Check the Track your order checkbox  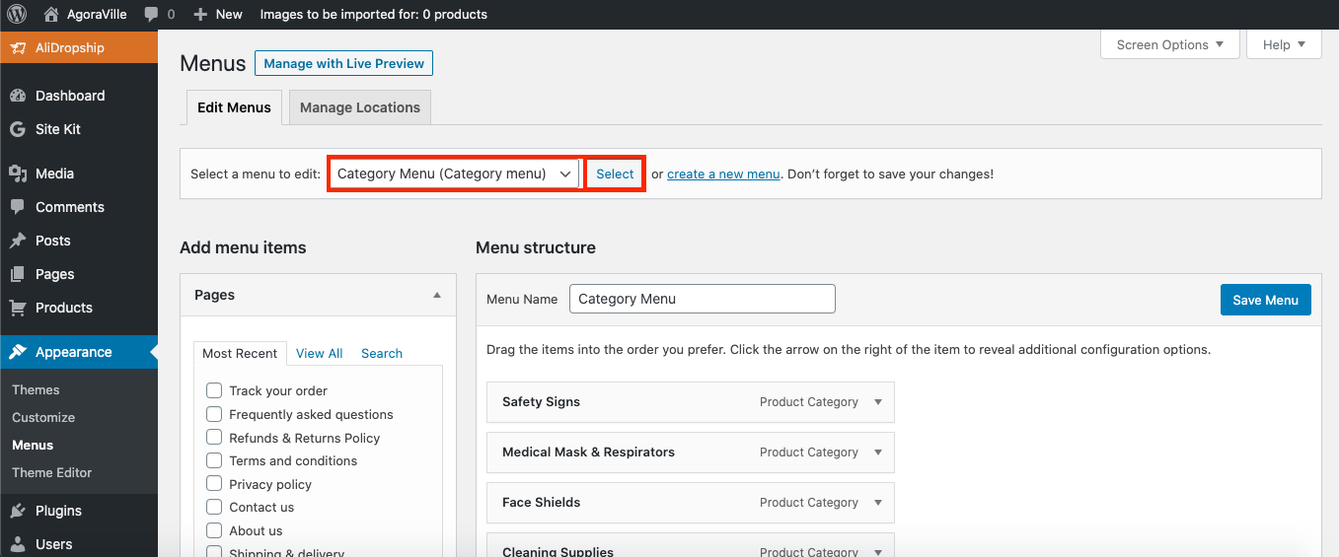214,390
